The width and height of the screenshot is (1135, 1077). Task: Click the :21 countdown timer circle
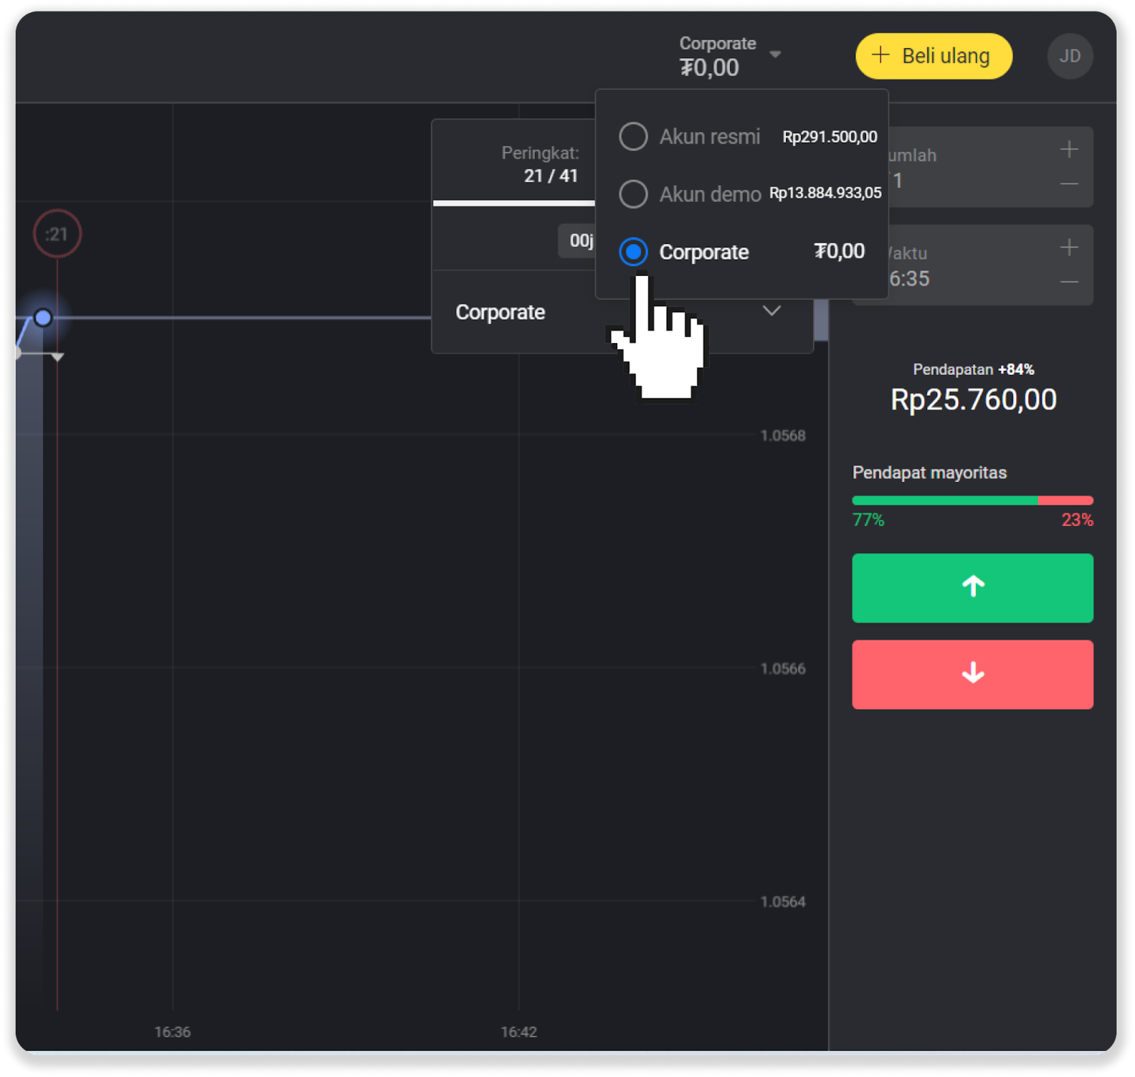[57, 234]
